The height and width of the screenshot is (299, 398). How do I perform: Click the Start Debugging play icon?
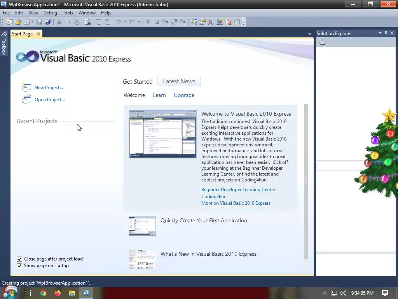point(148,22)
